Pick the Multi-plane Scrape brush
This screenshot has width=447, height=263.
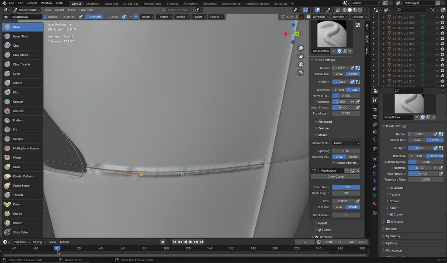pyautogui.click(x=23, y=148)
